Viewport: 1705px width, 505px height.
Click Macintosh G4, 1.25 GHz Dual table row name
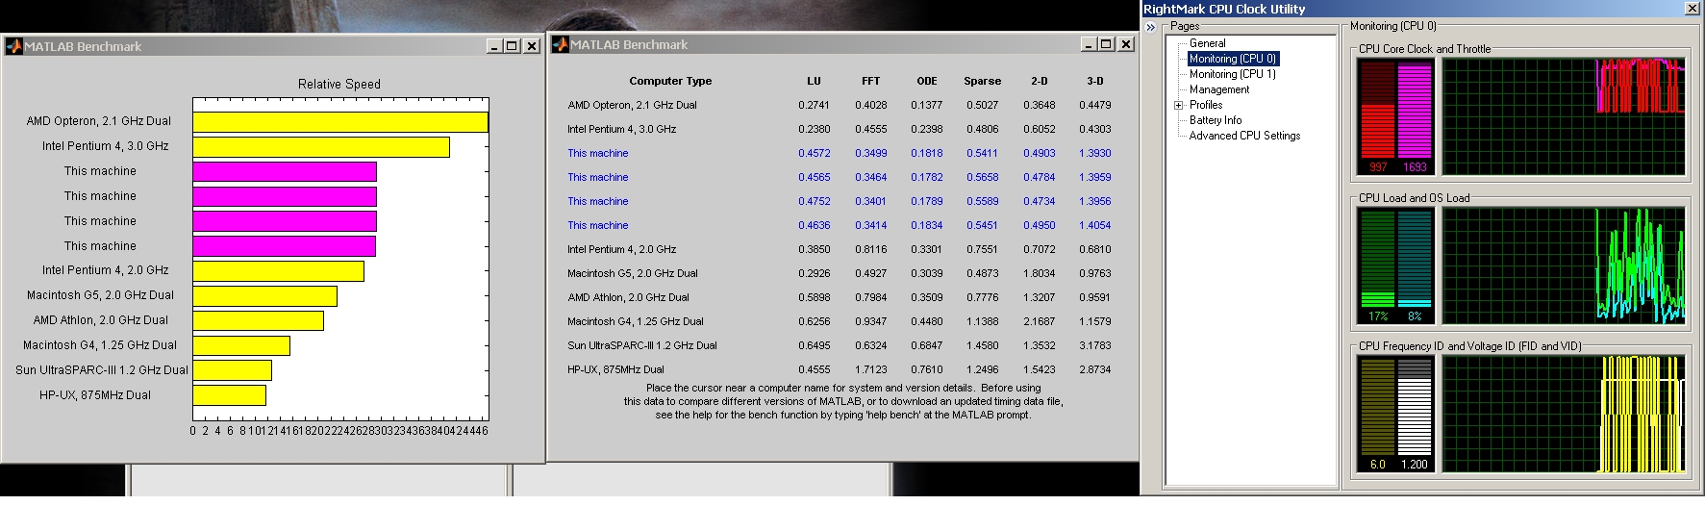635,321
